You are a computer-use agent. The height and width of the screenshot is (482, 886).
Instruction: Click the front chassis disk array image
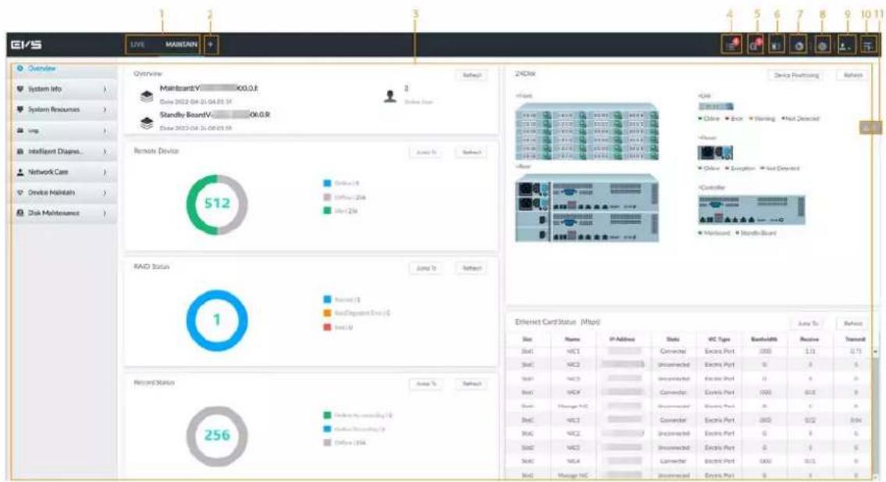(x=587, y=131)
